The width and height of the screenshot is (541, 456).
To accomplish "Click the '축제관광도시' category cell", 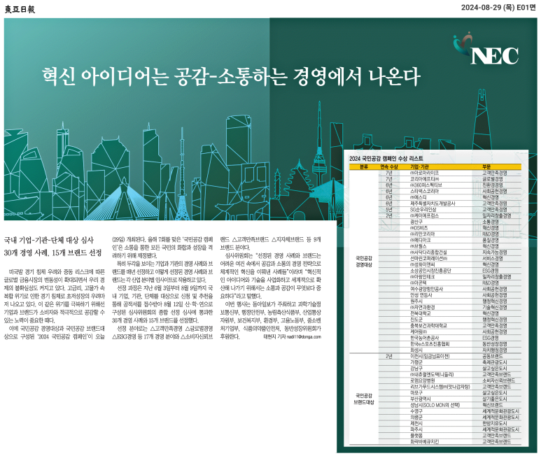I will [494, 362].
